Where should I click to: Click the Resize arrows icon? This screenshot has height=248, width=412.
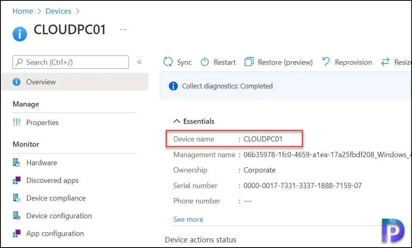385,62
